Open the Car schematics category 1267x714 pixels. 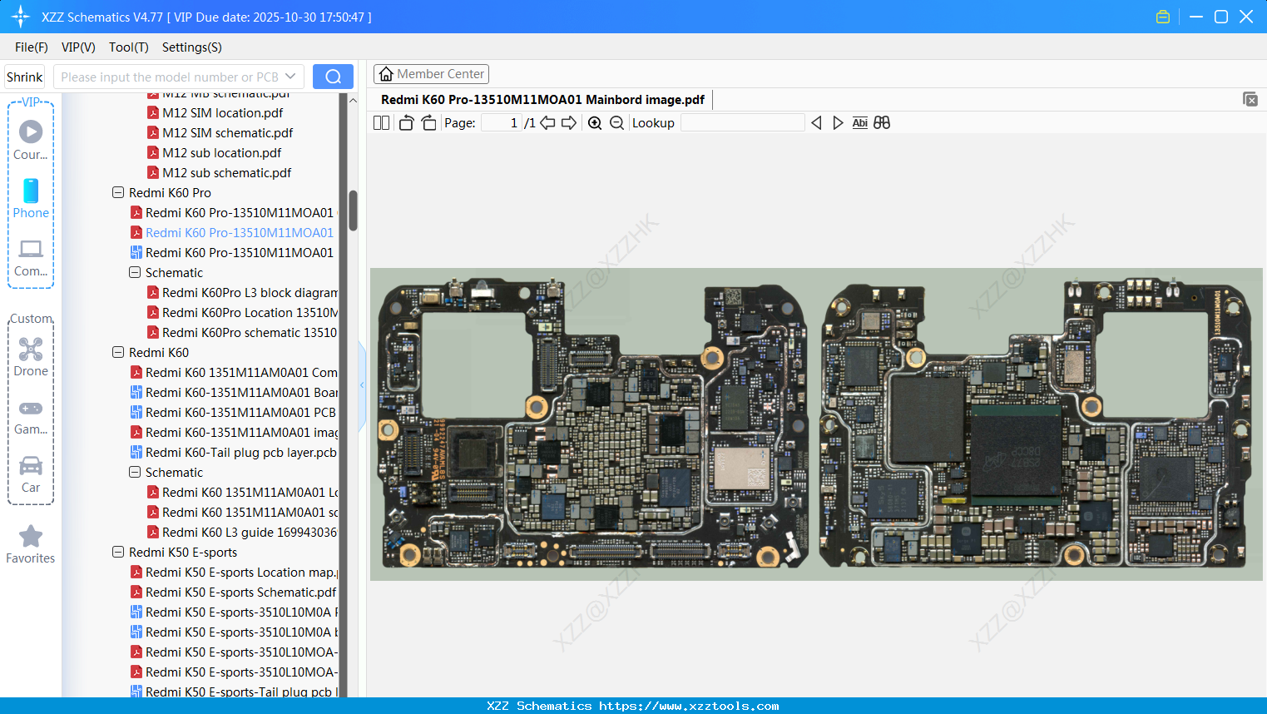pos(31,473)
